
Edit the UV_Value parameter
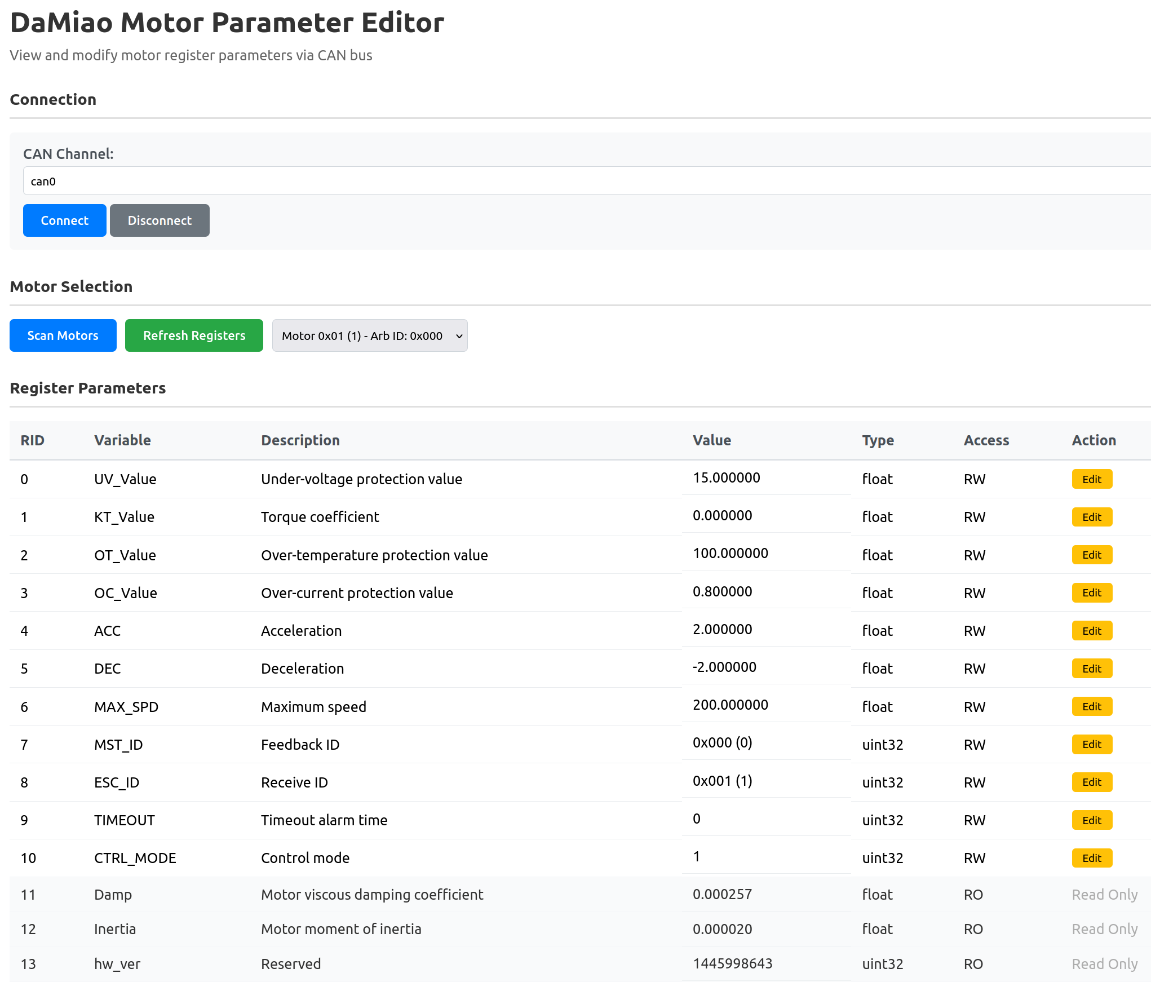(1091, 479)
